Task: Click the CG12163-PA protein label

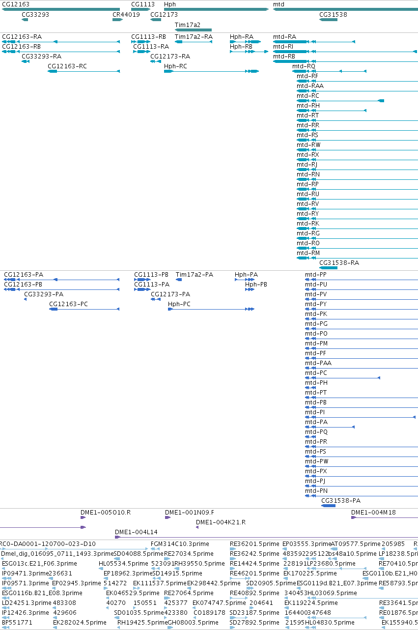Action: (x=24, y=275)
